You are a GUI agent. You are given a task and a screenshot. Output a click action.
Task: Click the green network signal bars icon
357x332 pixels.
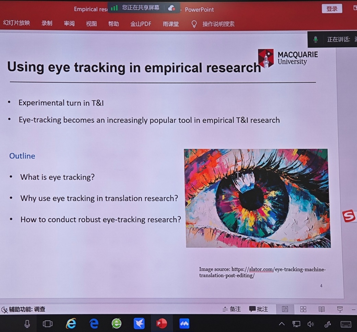pos(114,8)
